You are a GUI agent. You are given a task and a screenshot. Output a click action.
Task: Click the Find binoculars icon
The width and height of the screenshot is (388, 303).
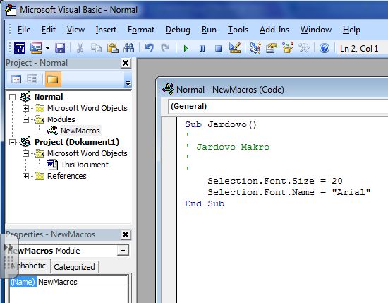click(x=128, y=48)
